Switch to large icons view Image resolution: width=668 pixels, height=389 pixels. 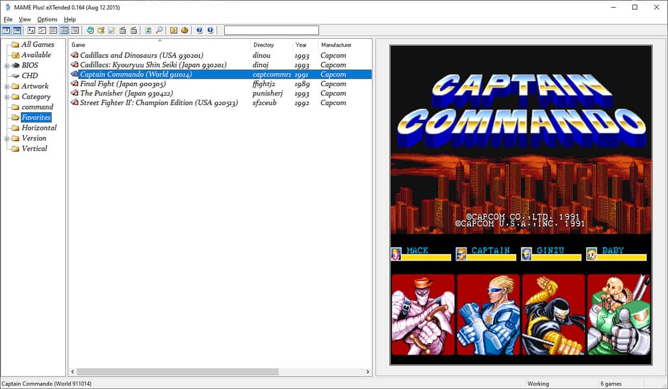(31, 30)
